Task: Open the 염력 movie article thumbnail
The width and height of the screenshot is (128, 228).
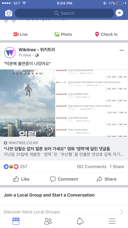Action: pos(64,103)
